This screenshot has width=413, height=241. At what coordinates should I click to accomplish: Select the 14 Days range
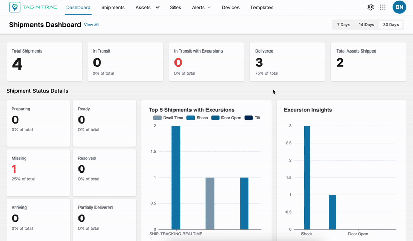(x=367, y=24)
